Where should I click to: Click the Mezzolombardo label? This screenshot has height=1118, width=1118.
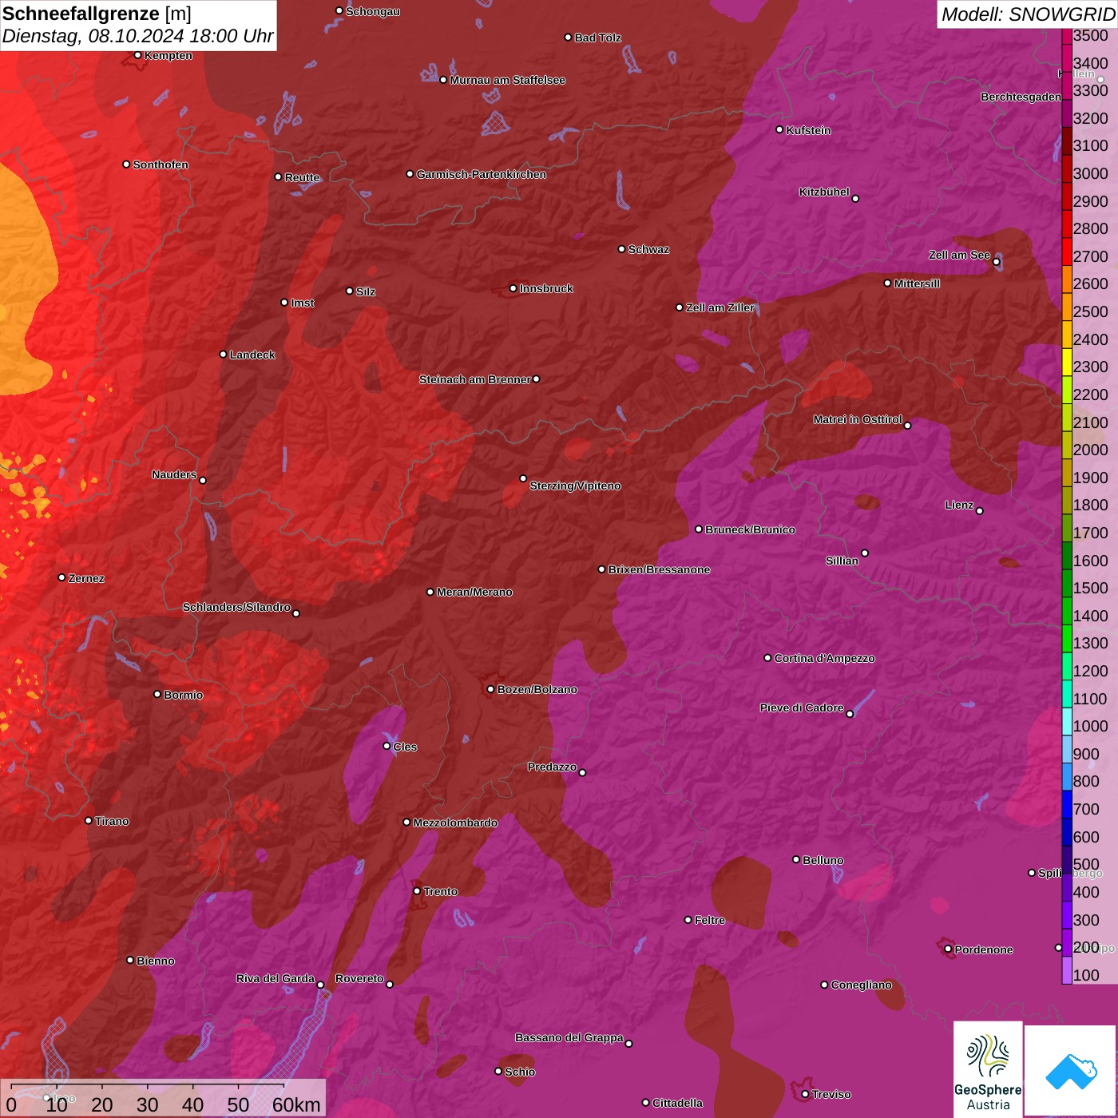(455, 823)
